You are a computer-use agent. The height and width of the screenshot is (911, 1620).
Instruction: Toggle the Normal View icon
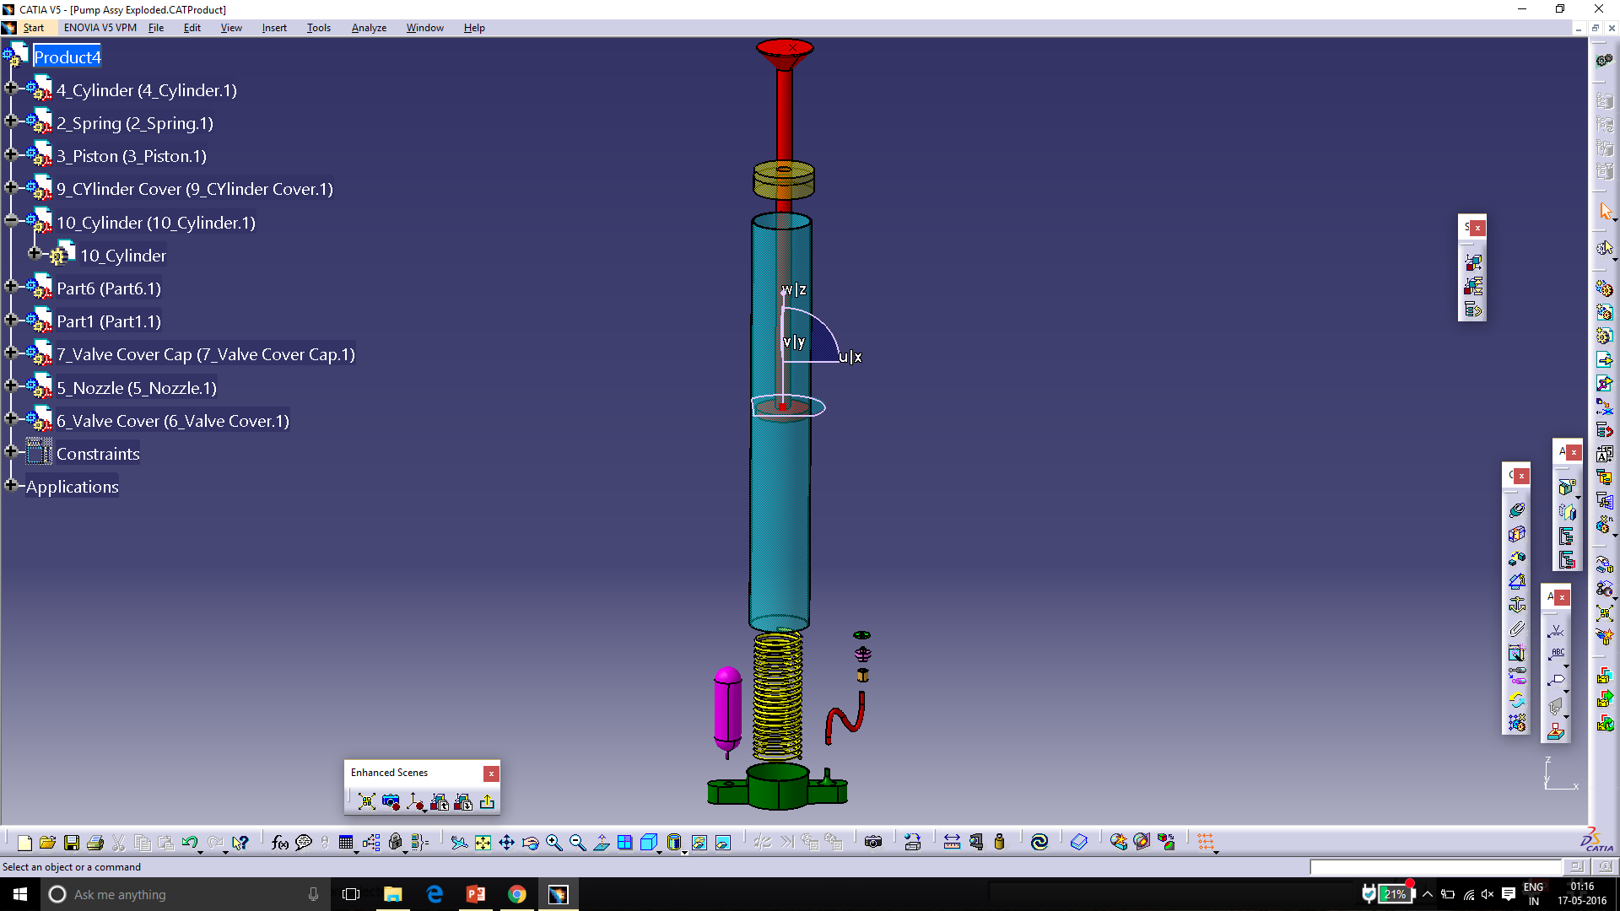point(602,842)
